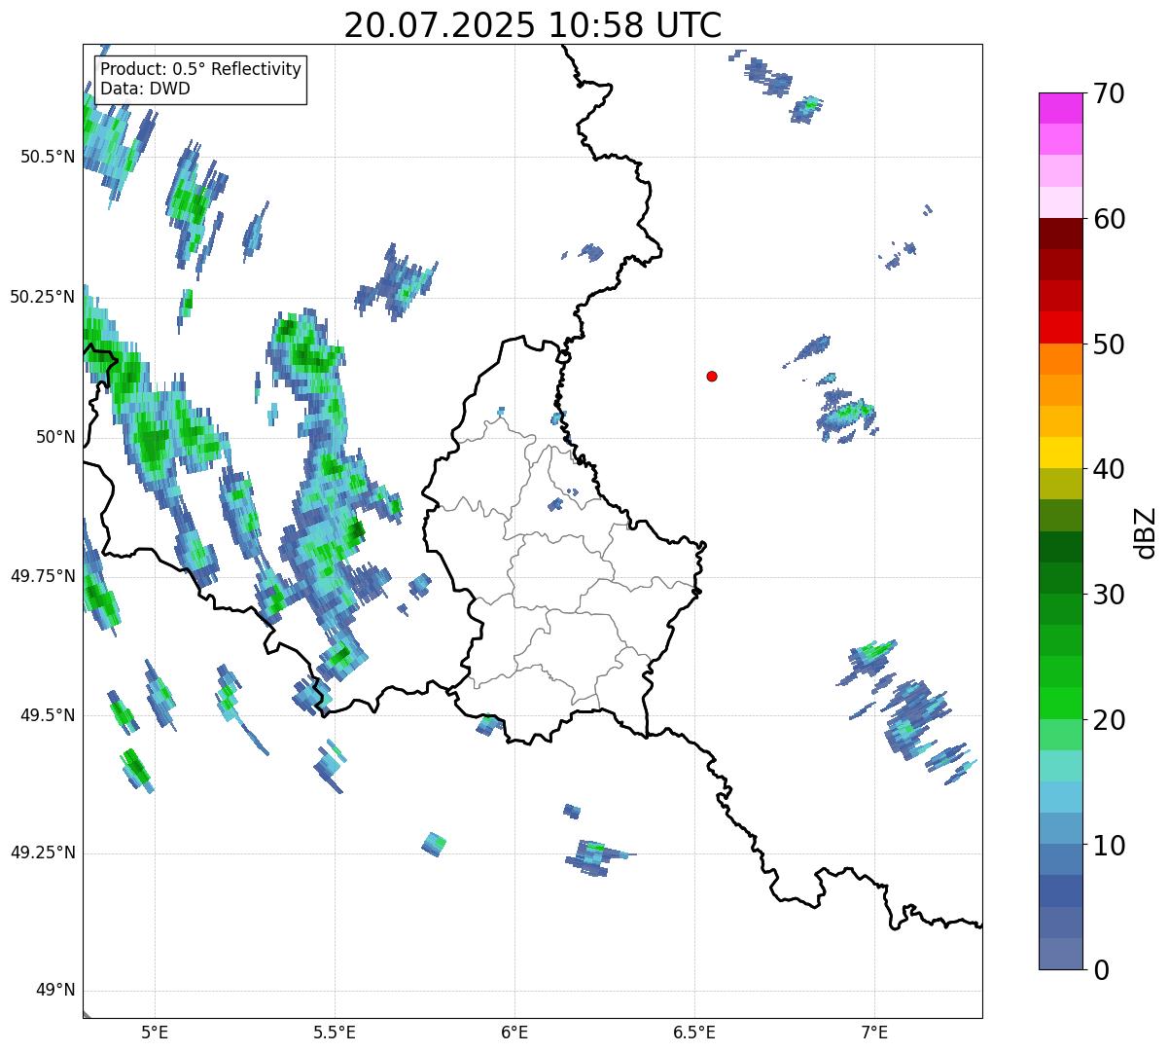
Task: Click the 50°N latitude label
Action: click(x=55, y=437)
